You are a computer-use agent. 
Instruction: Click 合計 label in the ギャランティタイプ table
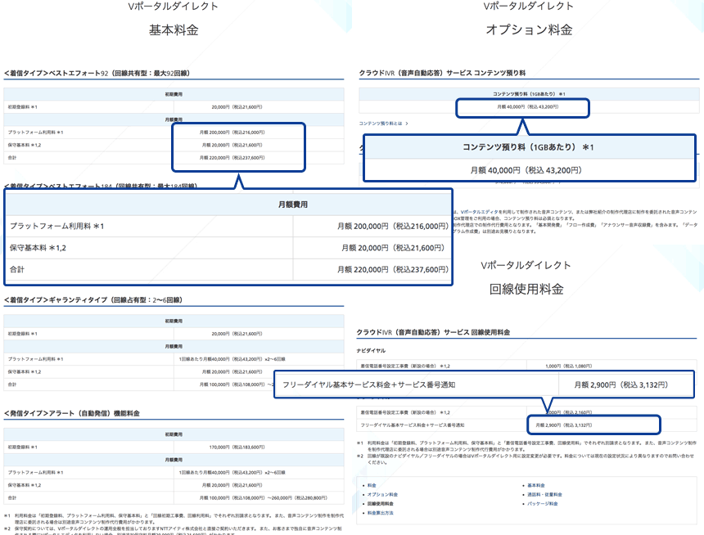(x=12, y=384)
